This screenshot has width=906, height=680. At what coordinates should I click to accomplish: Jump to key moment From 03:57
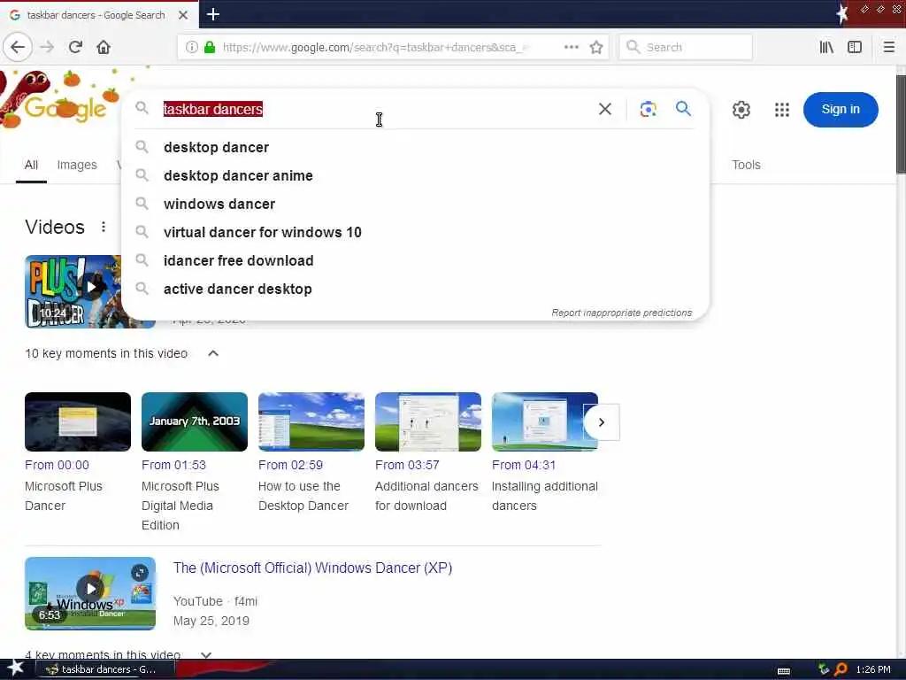pos(407,465)
